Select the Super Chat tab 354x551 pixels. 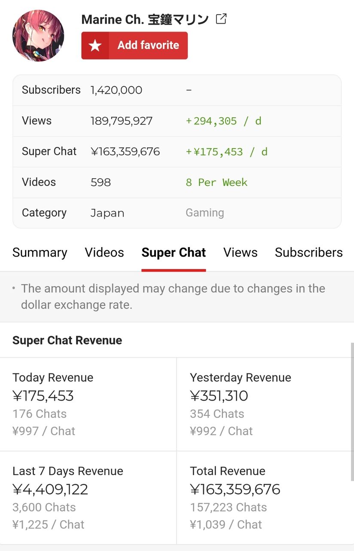174,252
